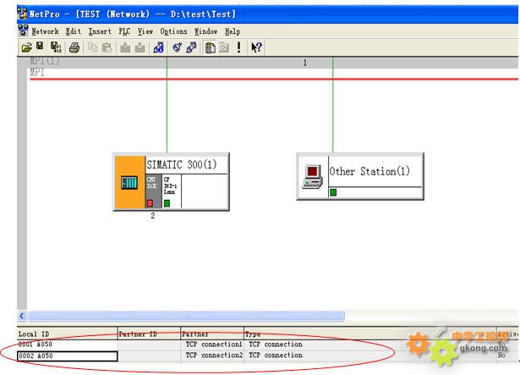This screenshot has width=520, height=375.
Task: Click the greyed toolbar icon before the exclamation mark
Action: coord(224,47)
